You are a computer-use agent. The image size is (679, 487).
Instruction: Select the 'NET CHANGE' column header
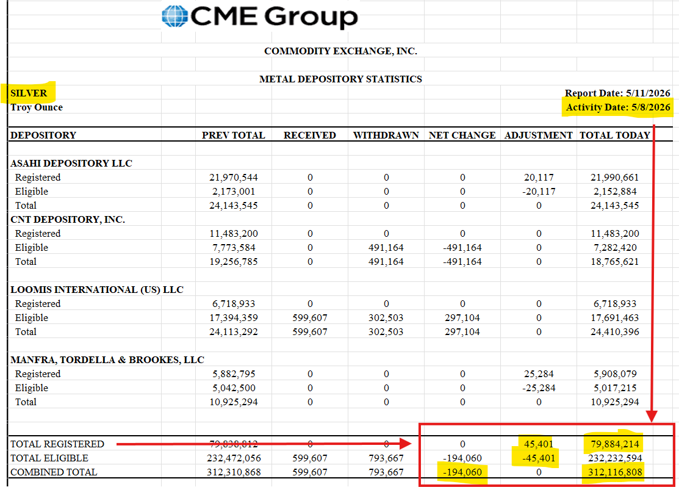[x=462, y=135]
